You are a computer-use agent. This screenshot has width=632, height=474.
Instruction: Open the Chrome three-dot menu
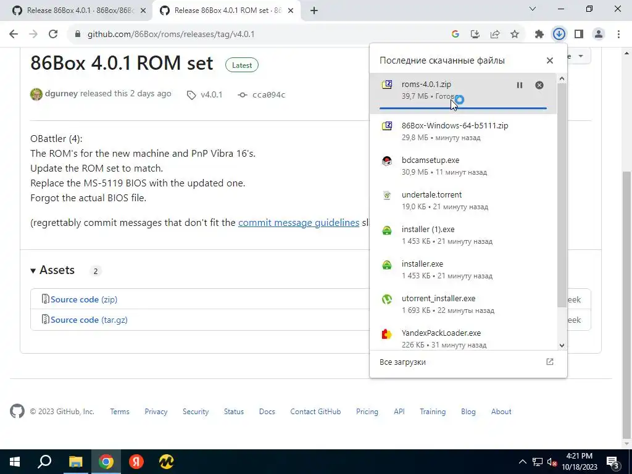point(618,35)
